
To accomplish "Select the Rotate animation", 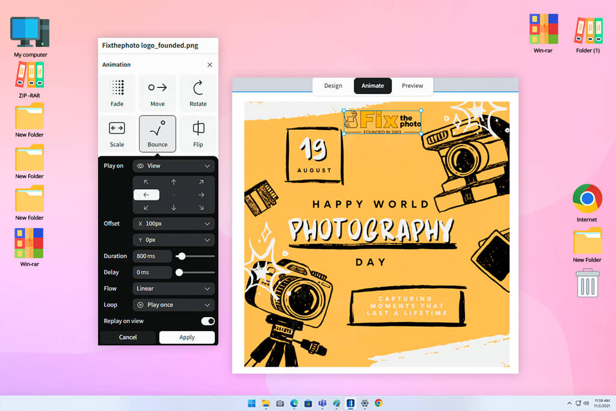I will (x=198, y=93).
